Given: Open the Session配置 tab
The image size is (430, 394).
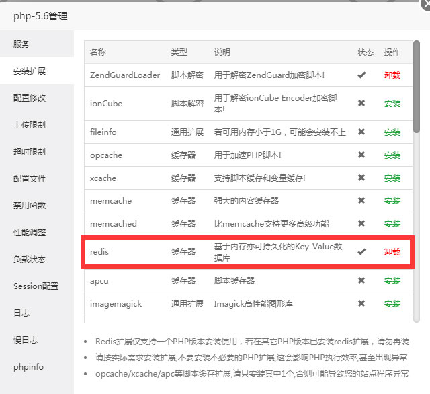Looking at the screenshot, I should click(36, 286).
